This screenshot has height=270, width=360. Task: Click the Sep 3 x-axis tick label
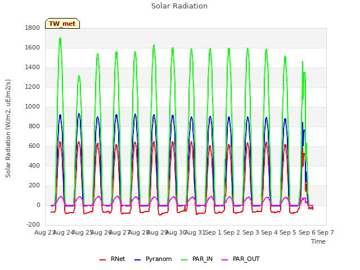[251, 232]
